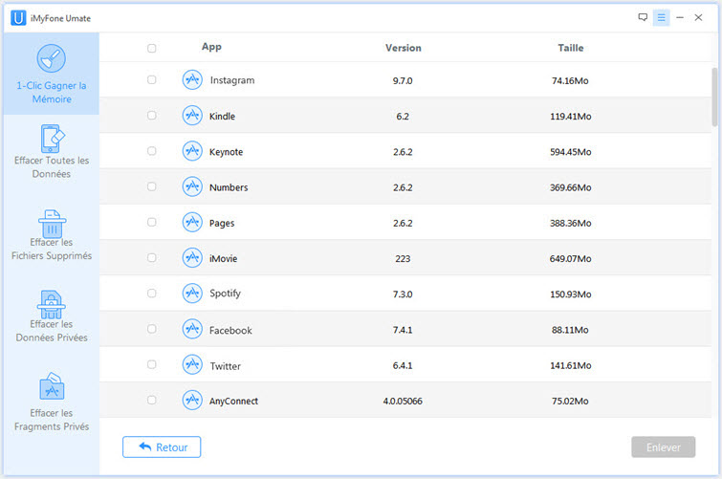Check the Pages checkbox
Screen dimensions: 722x479
pyautogui.click(x=151, y=222)
